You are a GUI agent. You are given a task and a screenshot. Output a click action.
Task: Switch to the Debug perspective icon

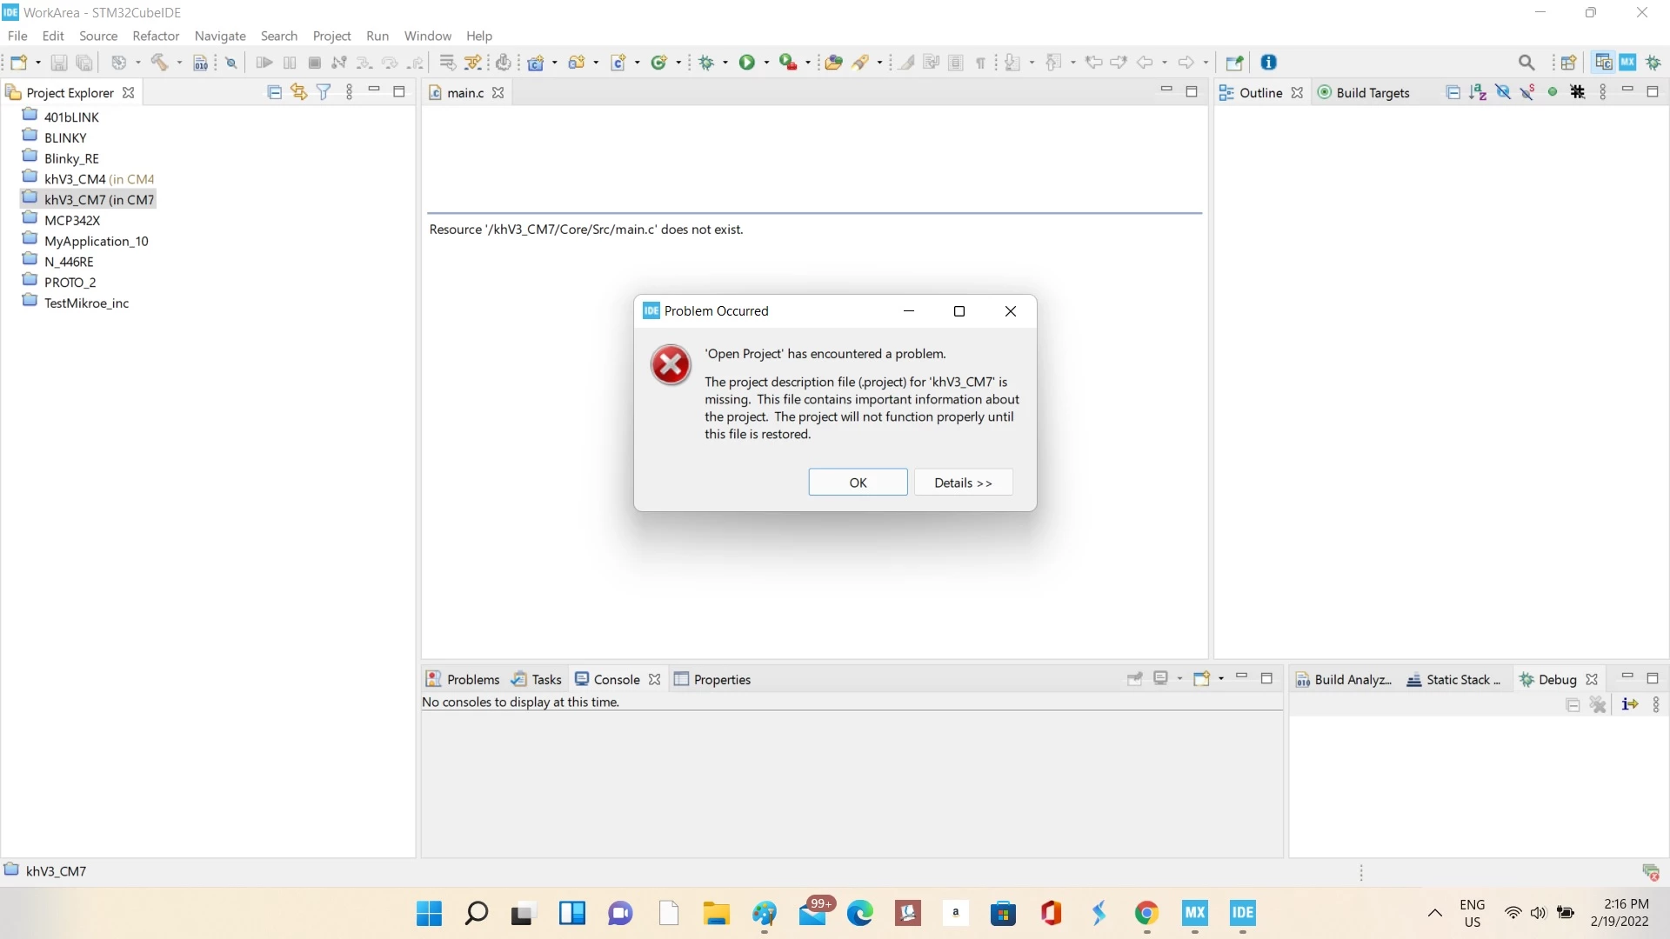click(x=1653, y=63)
